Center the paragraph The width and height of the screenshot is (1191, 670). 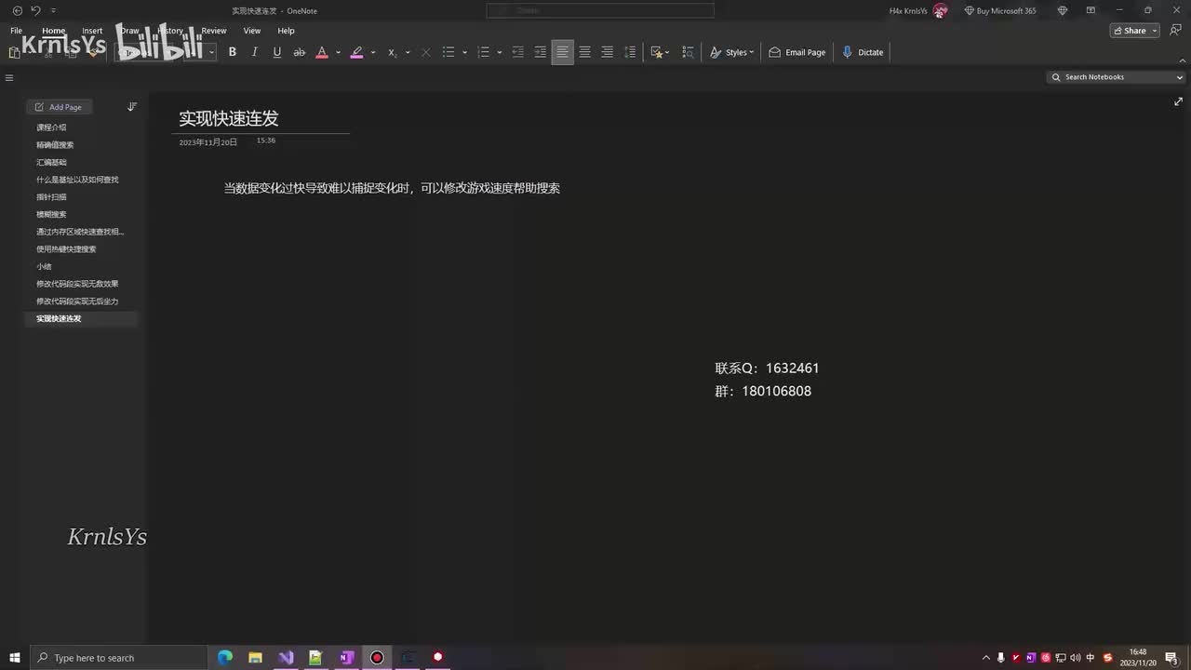(584, 52)
